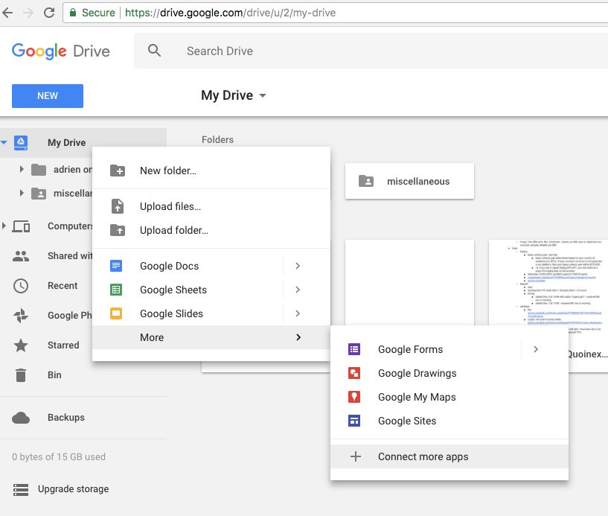Open the miscellaneous folder card

tap(409, 181)
